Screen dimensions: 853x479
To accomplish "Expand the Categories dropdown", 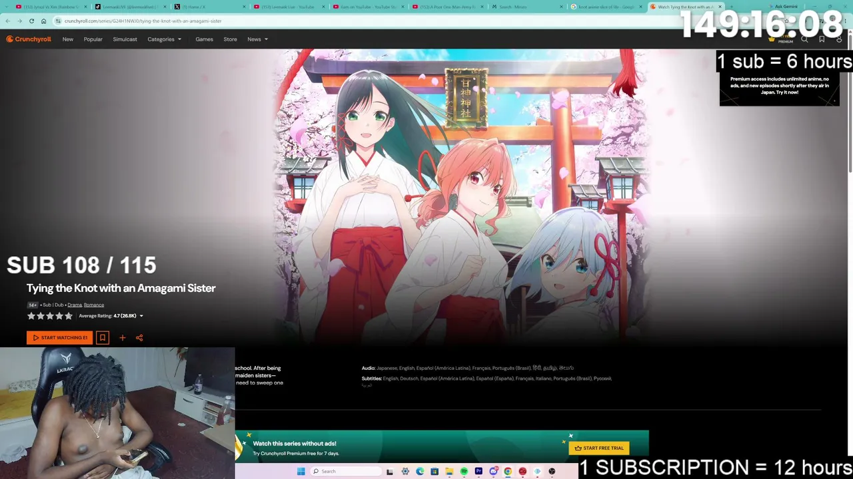I will coord(165,39).
